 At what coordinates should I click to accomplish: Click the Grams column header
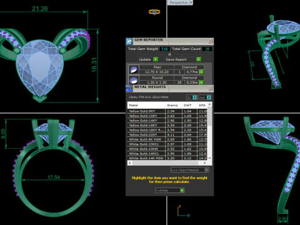pyautogui.click(x=174, y=105)
